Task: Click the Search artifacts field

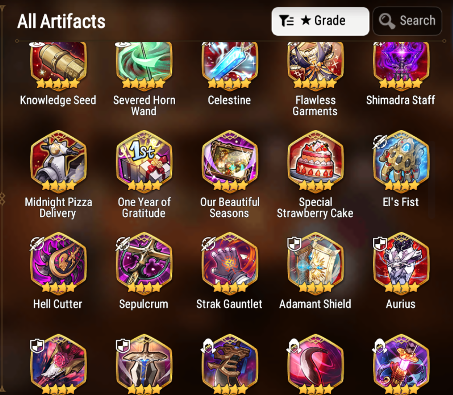Action: [407, 21]
